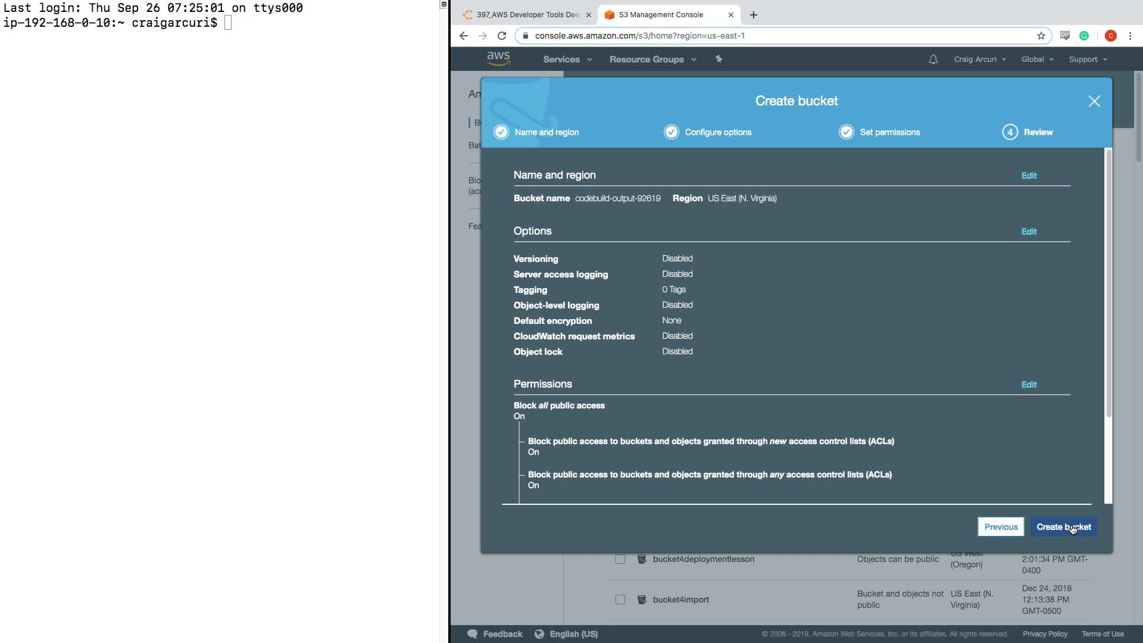Click the pin shortcut icon in navbar

point(719,59)
